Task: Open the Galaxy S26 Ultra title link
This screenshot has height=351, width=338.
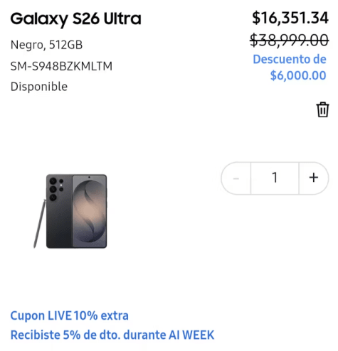Action: 75,18
